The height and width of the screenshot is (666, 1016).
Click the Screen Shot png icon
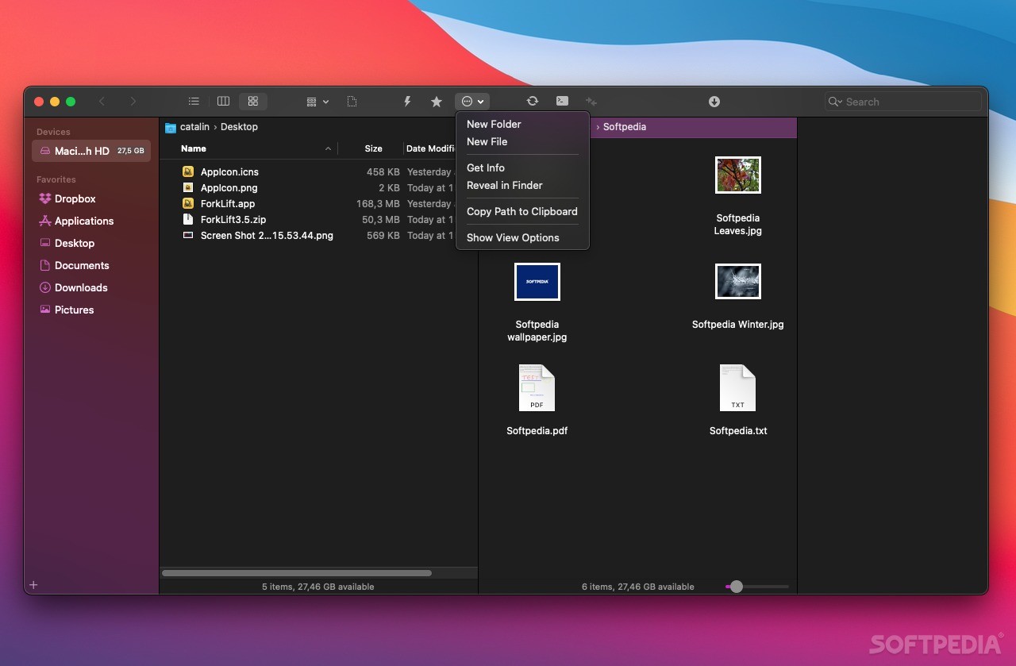(x=188, y=235)
